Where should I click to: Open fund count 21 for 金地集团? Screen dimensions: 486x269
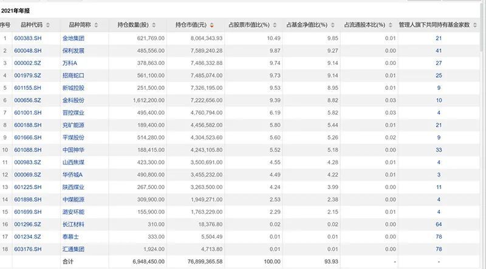click(x=439, y=38)
